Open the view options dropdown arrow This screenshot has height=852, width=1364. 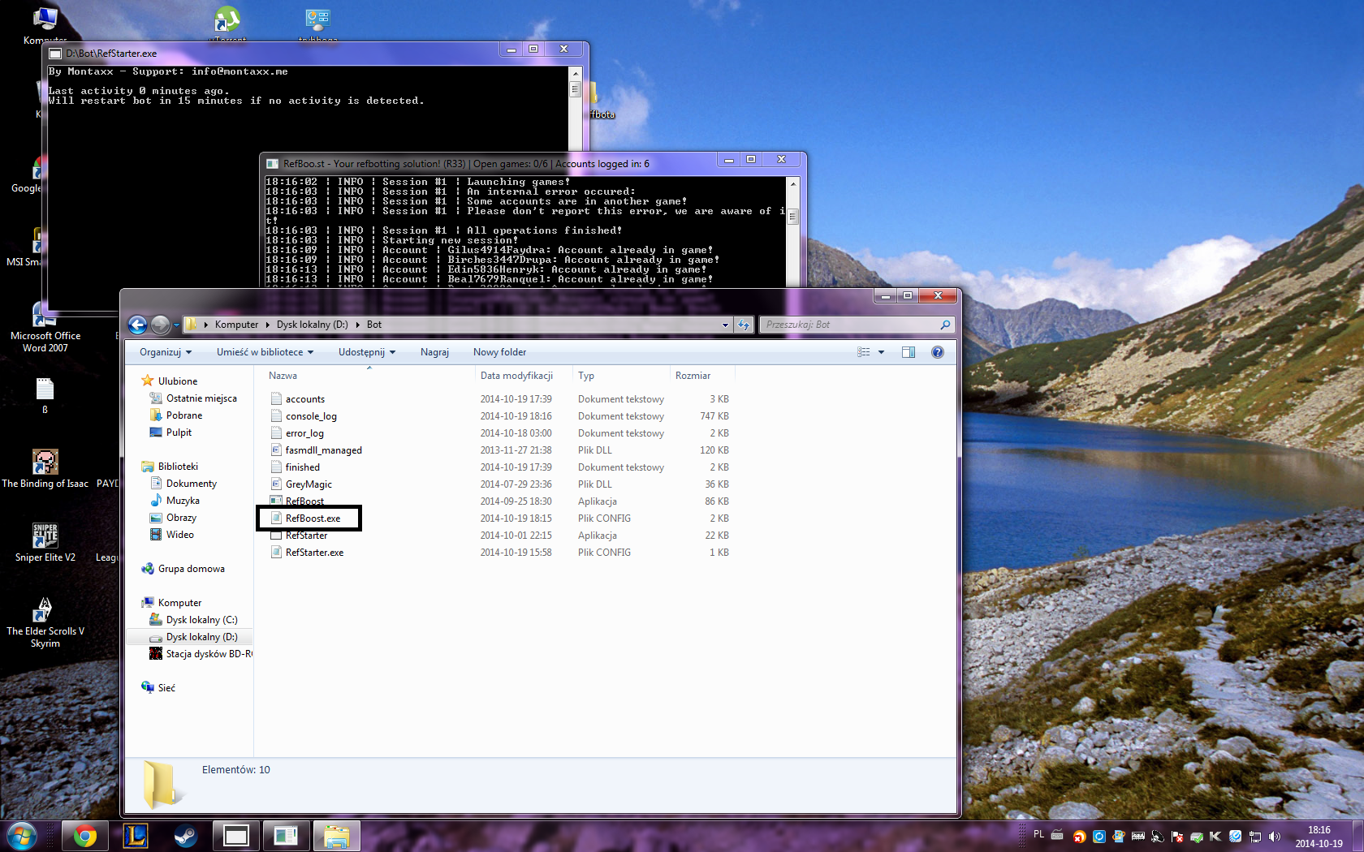(x=881, y=352)
